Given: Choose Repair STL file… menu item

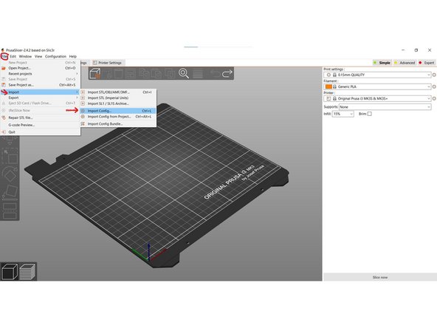Looking at the screenshot, I should (40, 117).
